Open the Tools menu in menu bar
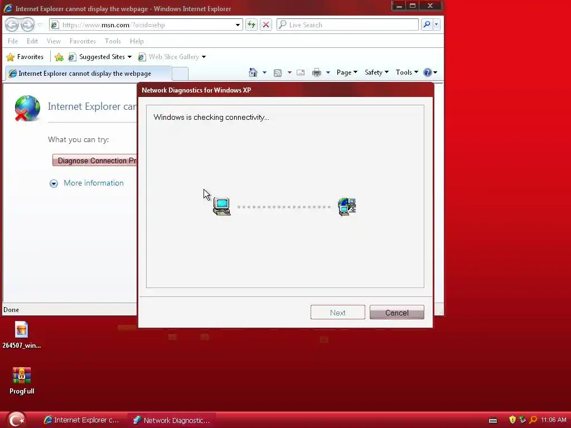 (113, 41)
